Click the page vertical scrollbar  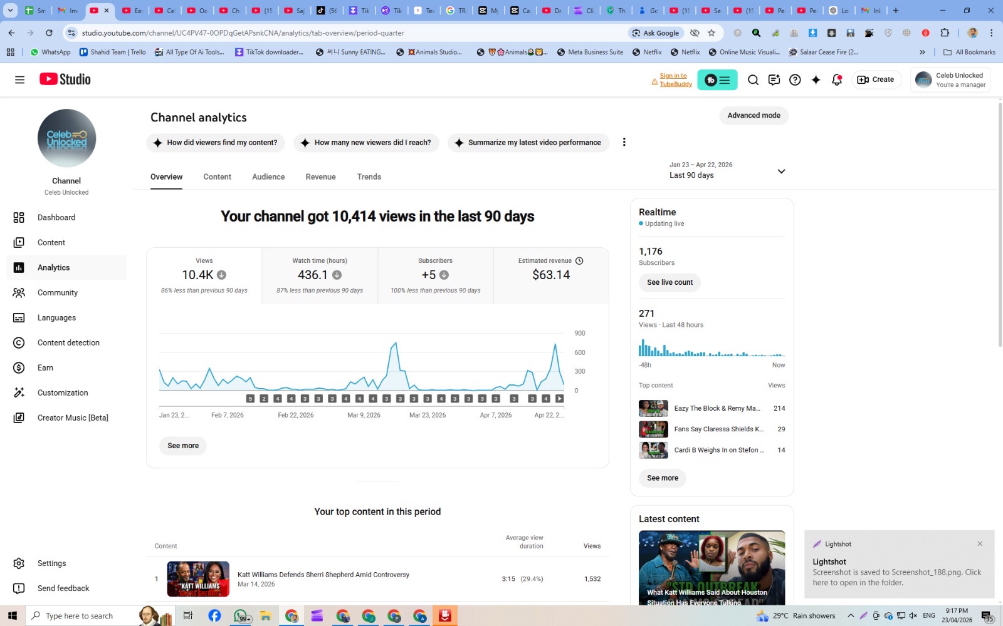pyautogui.click(x=1000, y=225)
